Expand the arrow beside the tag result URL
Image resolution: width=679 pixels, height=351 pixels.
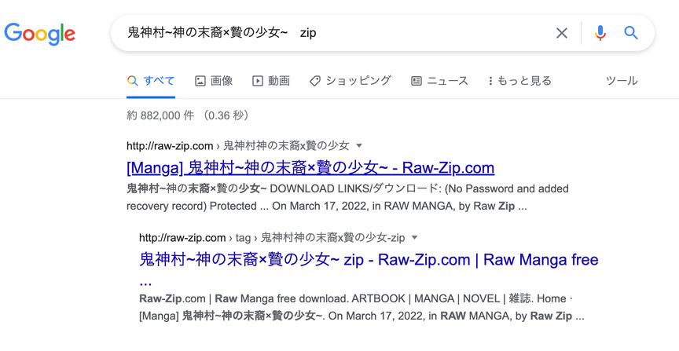[414, 238]
